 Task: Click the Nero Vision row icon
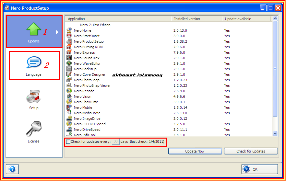click(x=69, y=96)
